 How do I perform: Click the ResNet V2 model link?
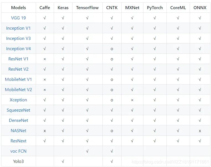18,69
